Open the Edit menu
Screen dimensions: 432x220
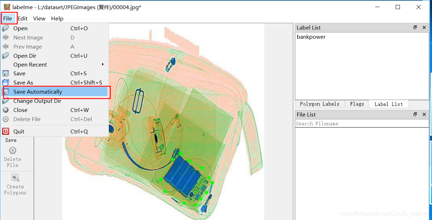click(x=23, y=18)
